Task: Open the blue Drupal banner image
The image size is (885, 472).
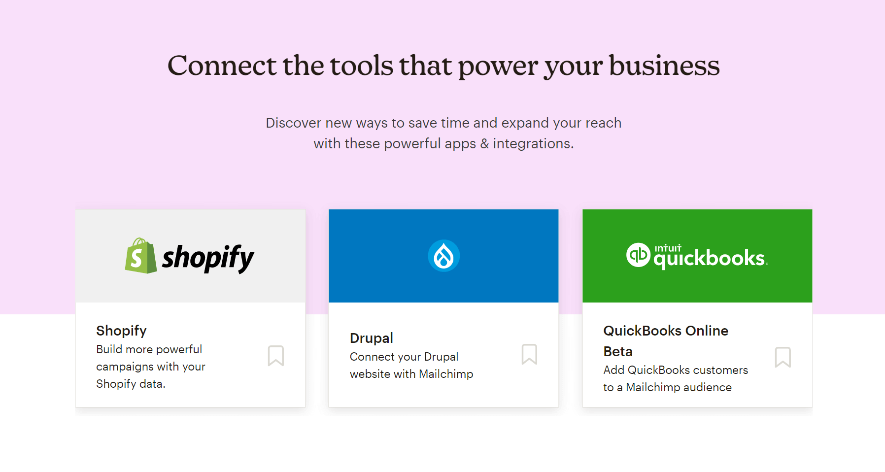Action: click(443, 256)
